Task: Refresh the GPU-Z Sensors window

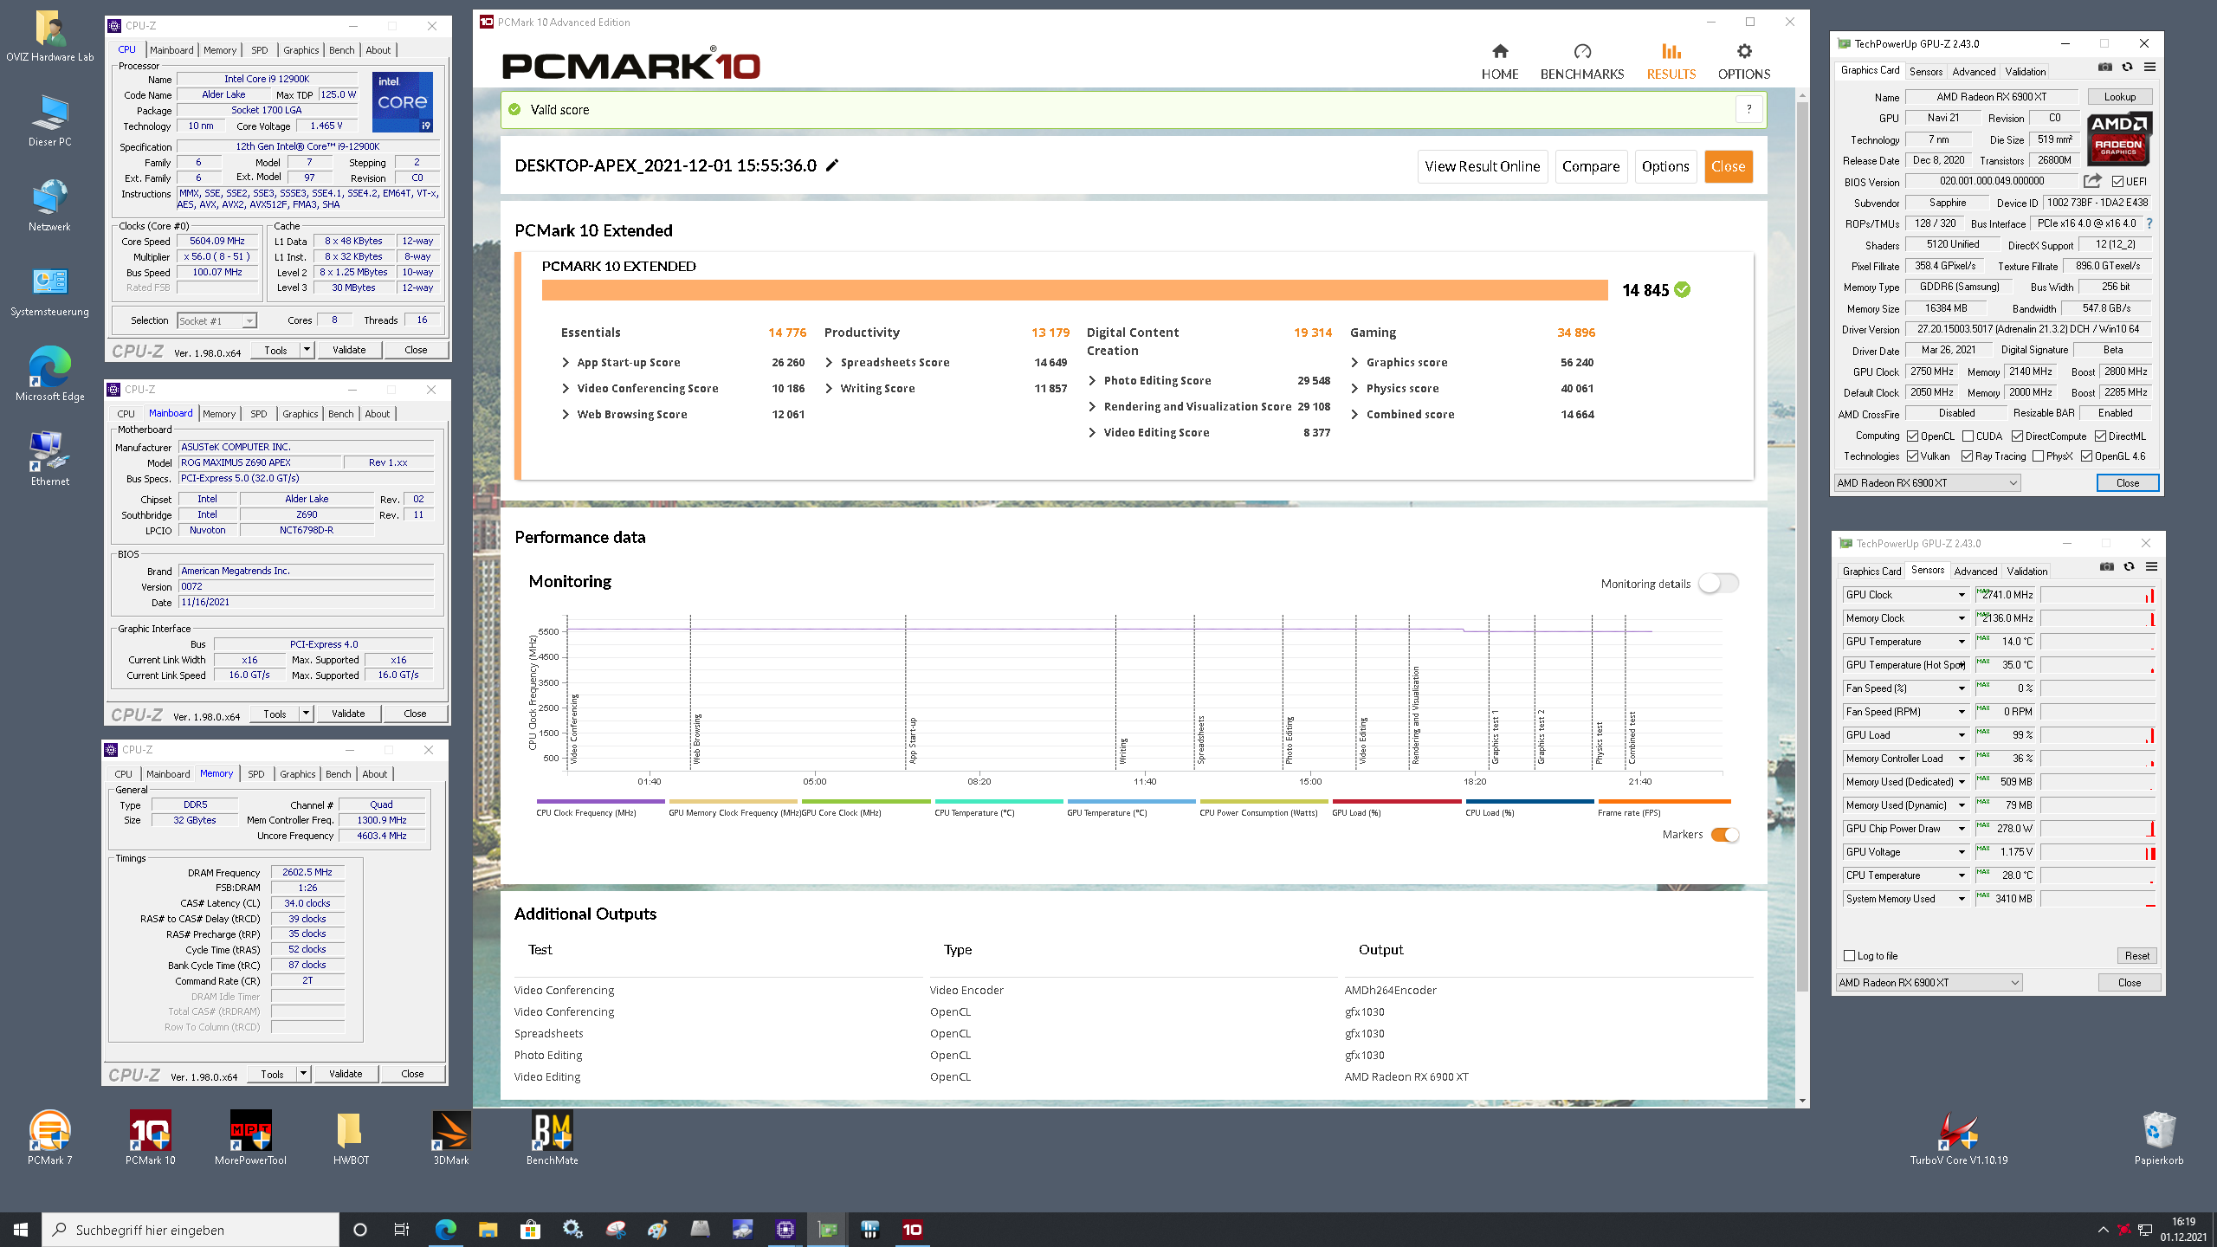Action: coord(2129,567)
